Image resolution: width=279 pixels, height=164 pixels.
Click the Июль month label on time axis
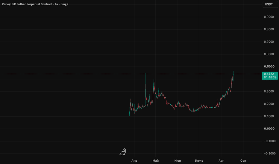coord(199,161)
